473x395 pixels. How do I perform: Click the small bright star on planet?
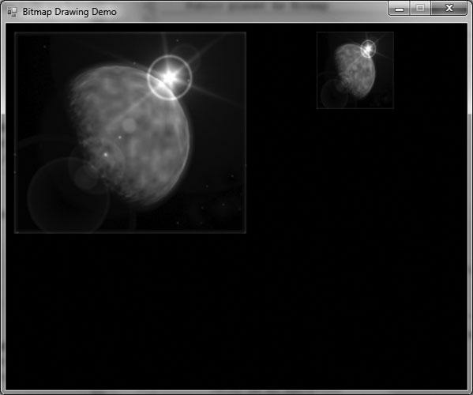click(x=106, y=155)
